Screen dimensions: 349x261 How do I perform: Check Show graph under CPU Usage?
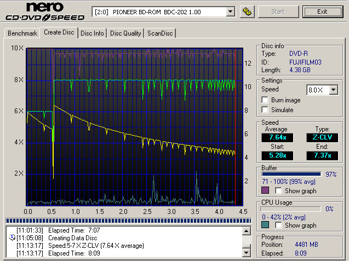coord(279,225)
